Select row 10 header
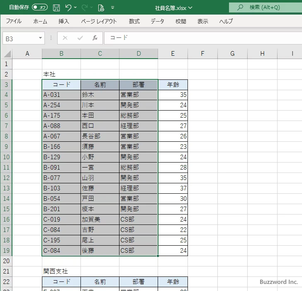 [6, 157]
